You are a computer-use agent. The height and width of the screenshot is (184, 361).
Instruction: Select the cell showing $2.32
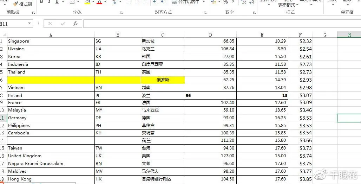point(301,41)
